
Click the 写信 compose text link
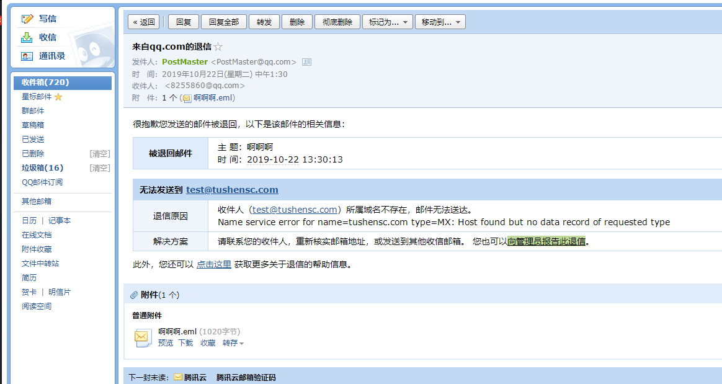pyautogui.click(x=48, y=19)
